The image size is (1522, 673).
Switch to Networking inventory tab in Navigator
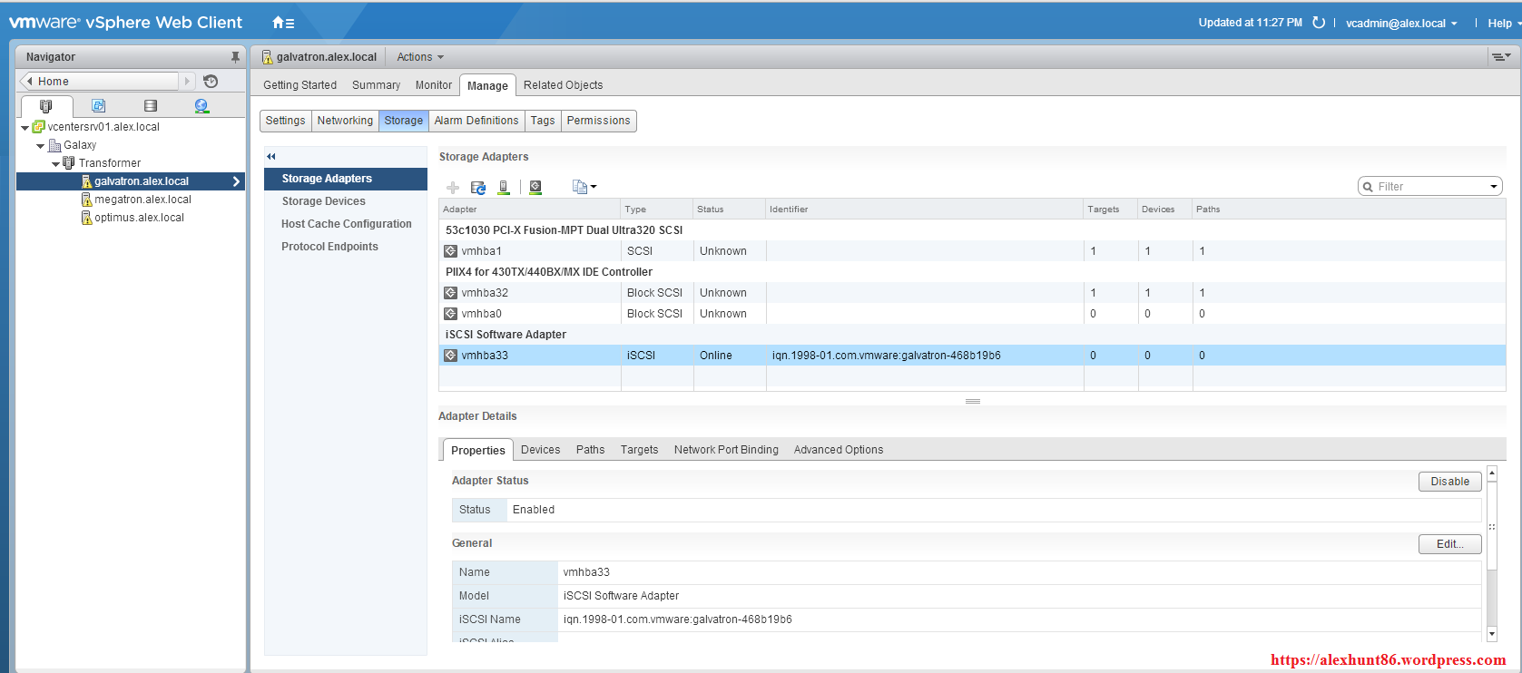pyautogui.click(x=201, y=106)
